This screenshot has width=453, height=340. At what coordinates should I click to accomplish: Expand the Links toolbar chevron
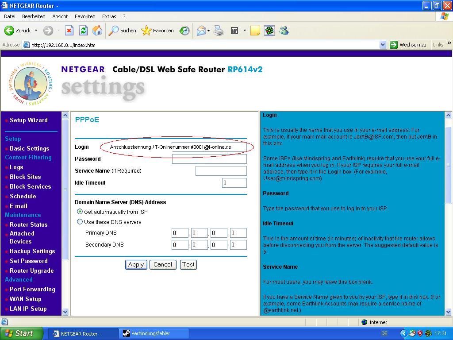(x=449, y=43)
